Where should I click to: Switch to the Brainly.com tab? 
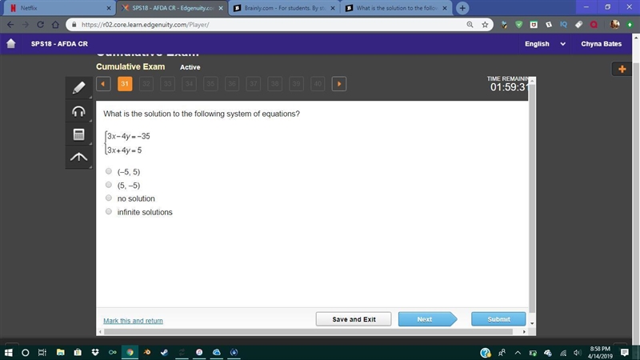coord(284,8)
